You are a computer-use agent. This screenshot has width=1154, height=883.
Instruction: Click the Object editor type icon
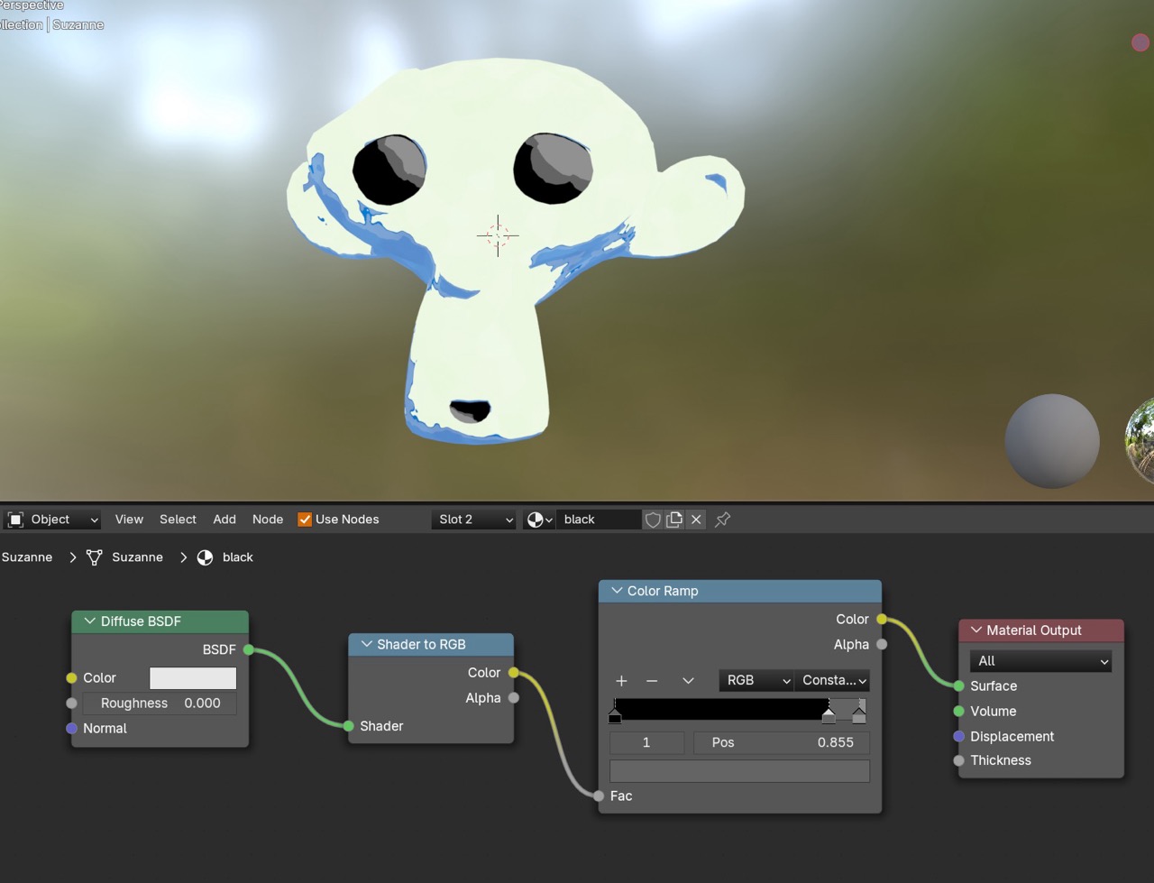point(15,520)
